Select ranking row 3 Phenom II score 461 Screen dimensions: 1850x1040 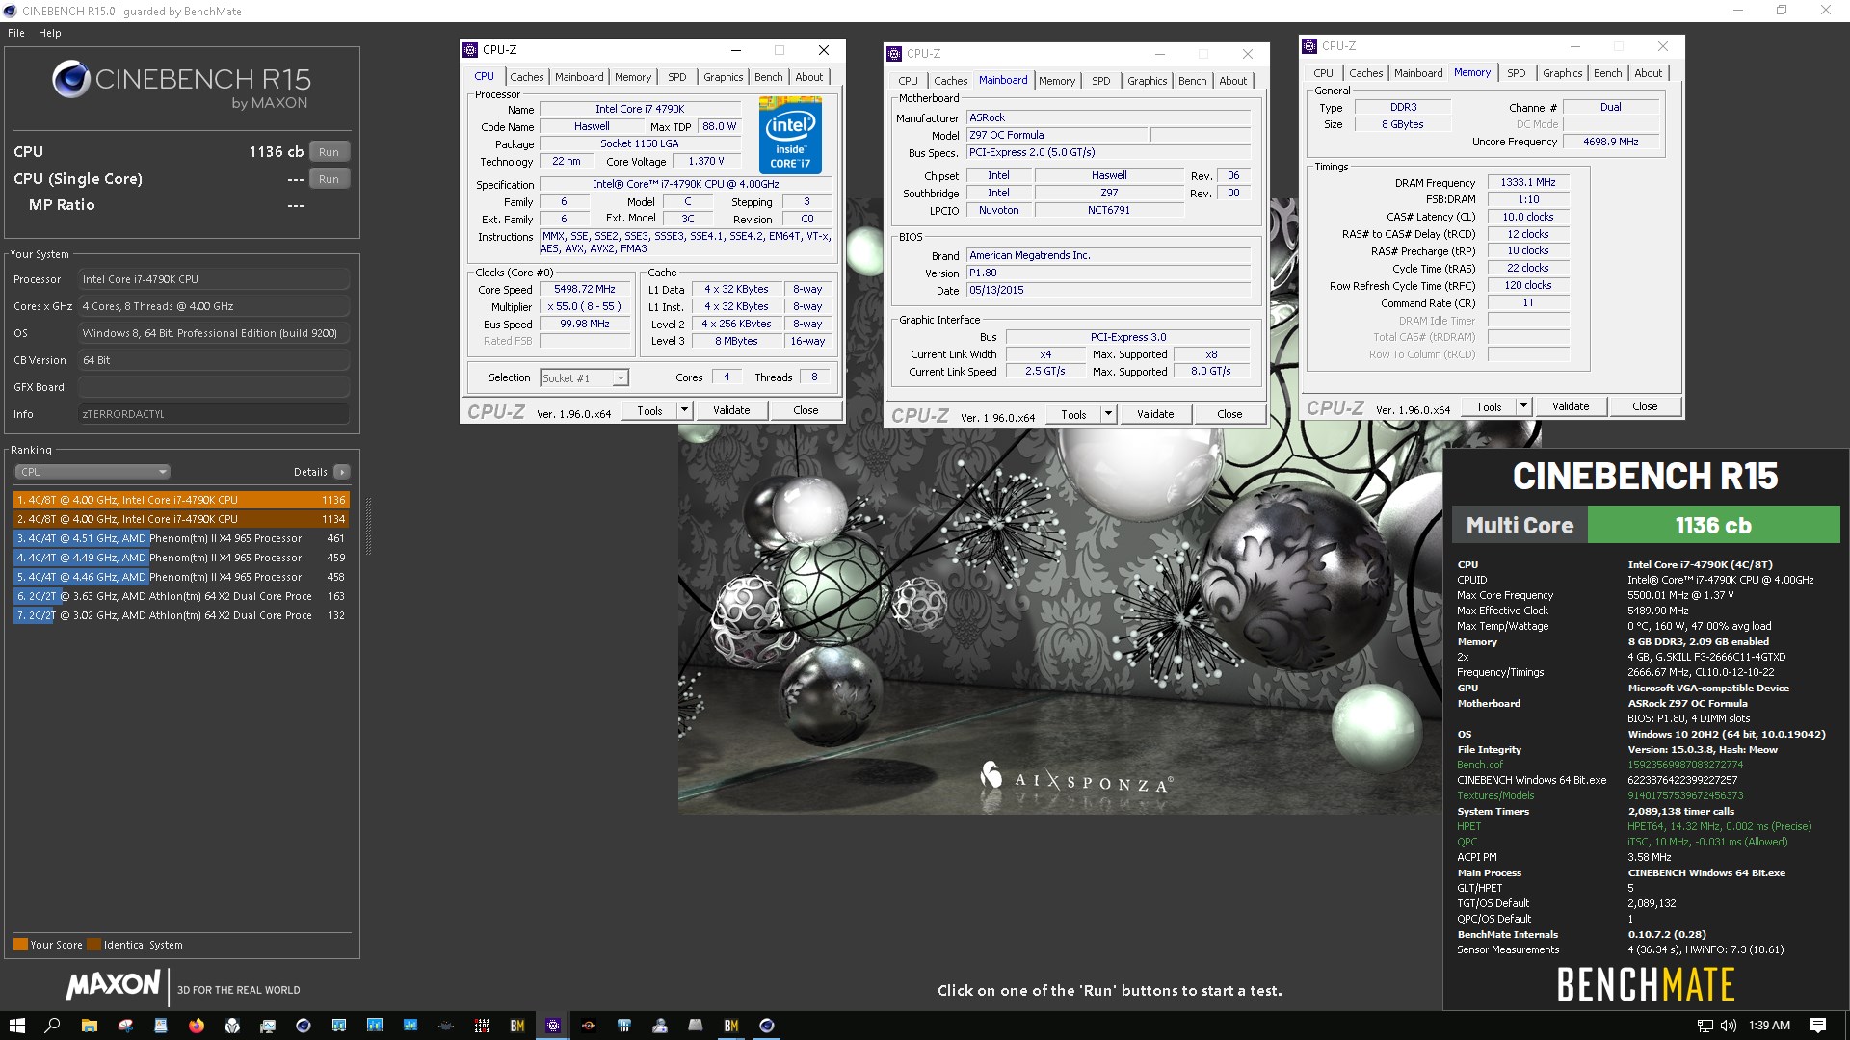click(181, 538)
